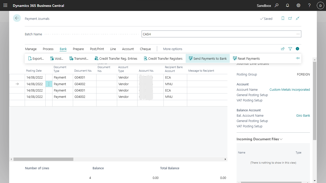Select the ECA cell in the first row
Viewport: 326px width, 183px height.
pyautogui.click(x=175, y=77)
